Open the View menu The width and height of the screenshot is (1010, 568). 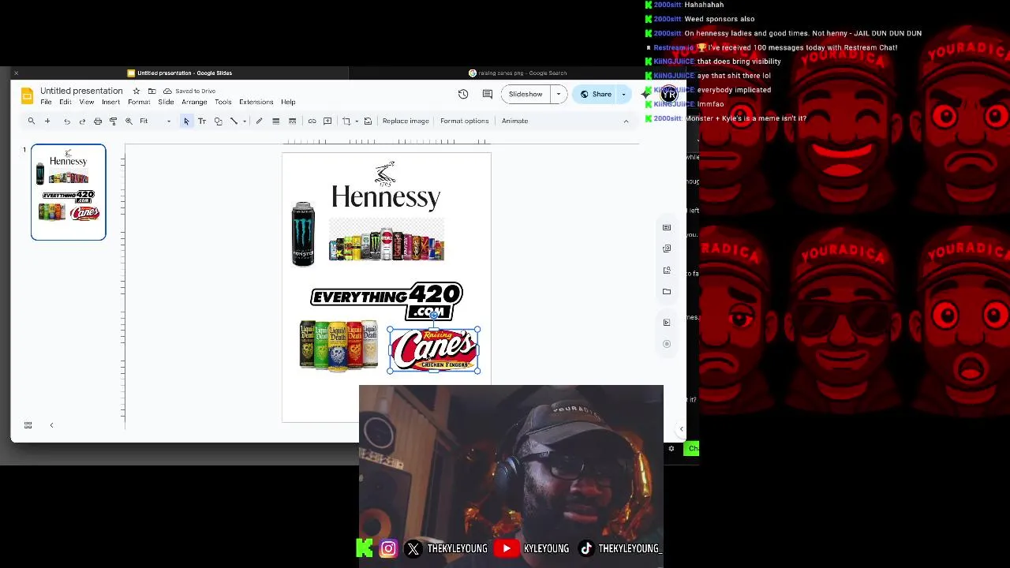(x=86, y=102)
